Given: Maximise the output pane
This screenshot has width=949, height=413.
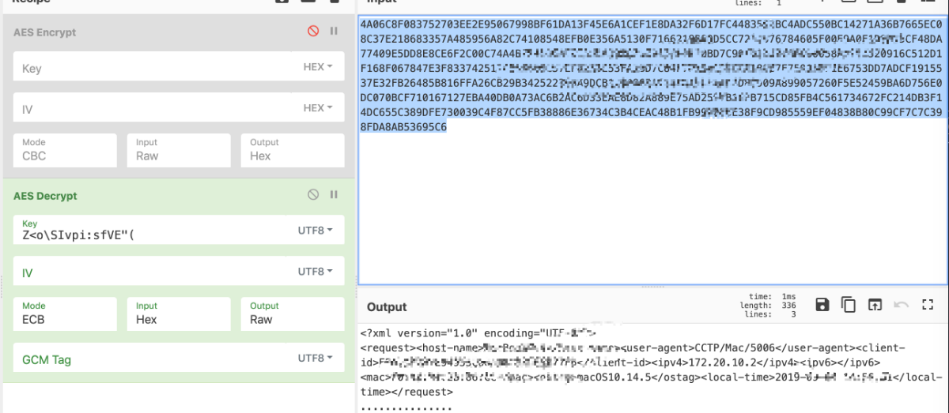Looking at the screenshot, I should pos(928,305).
